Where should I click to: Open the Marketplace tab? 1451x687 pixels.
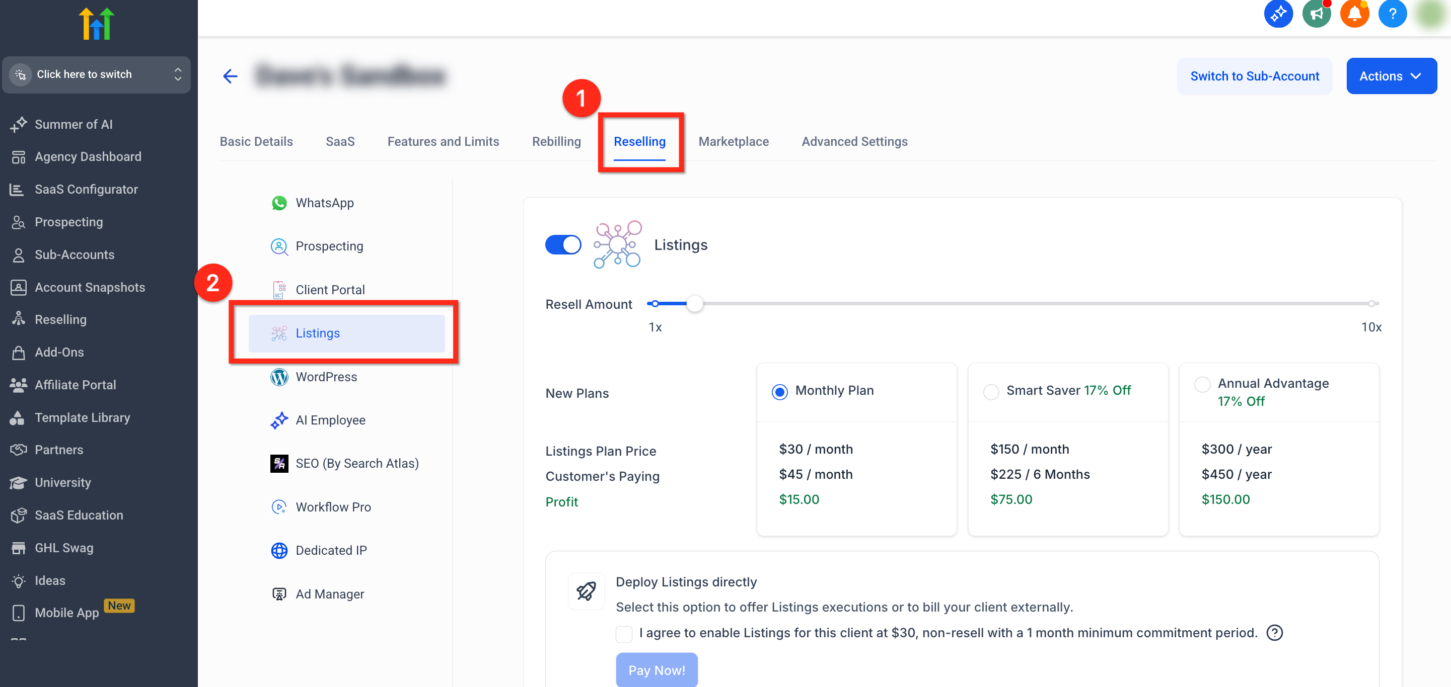[x=734, y=141]
